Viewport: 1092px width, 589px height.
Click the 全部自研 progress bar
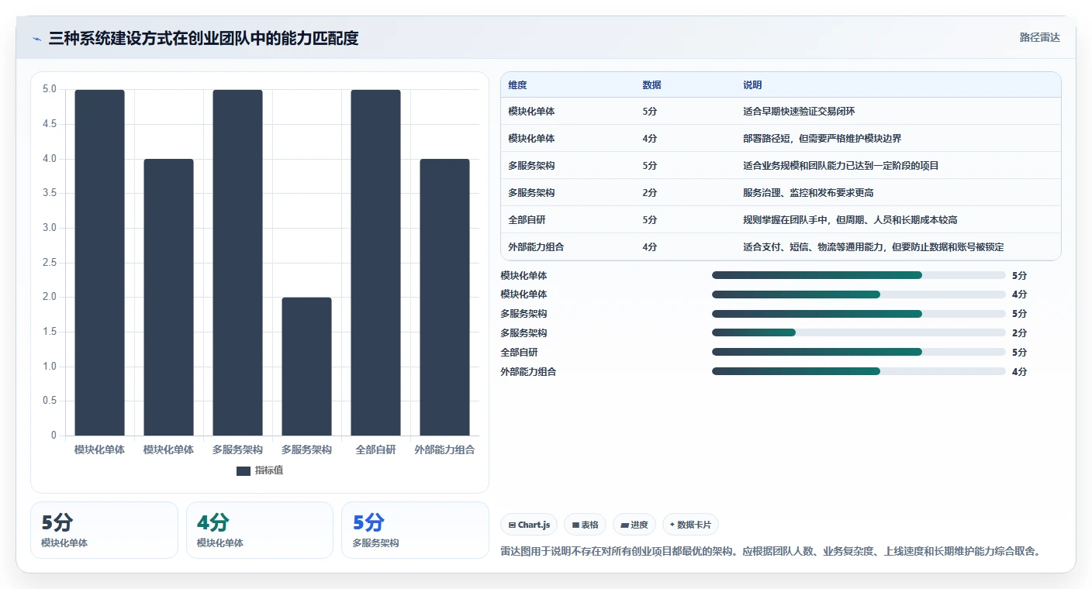(x=859, y=352)
